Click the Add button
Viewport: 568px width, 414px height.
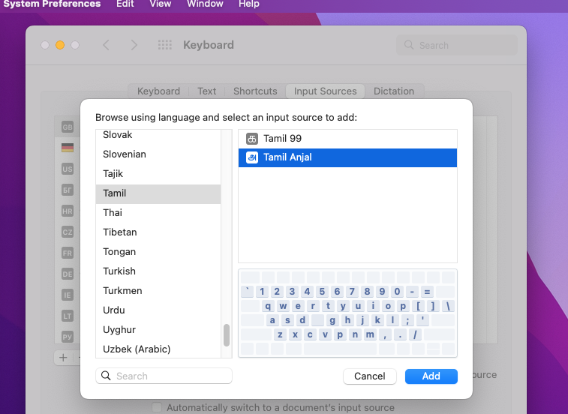[431, 376]
